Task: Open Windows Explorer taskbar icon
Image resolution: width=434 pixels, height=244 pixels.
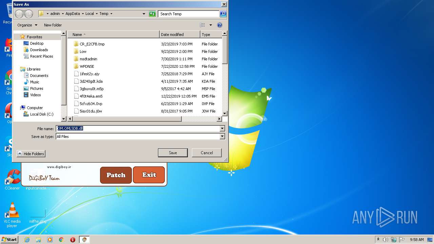Action: 38,240
